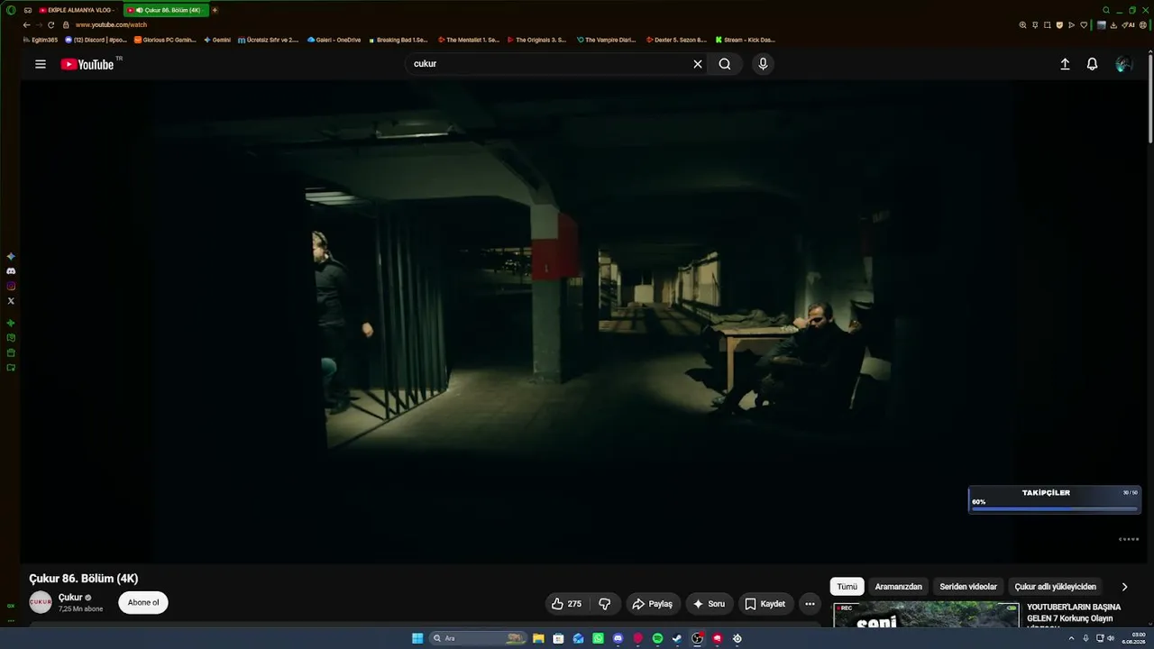Open the AI assistant toolbar button

point(1130,25)
